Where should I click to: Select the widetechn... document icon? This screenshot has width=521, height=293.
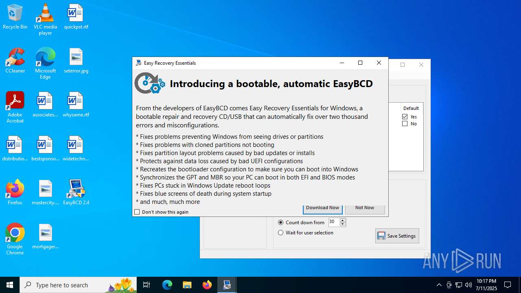point(76,149)
